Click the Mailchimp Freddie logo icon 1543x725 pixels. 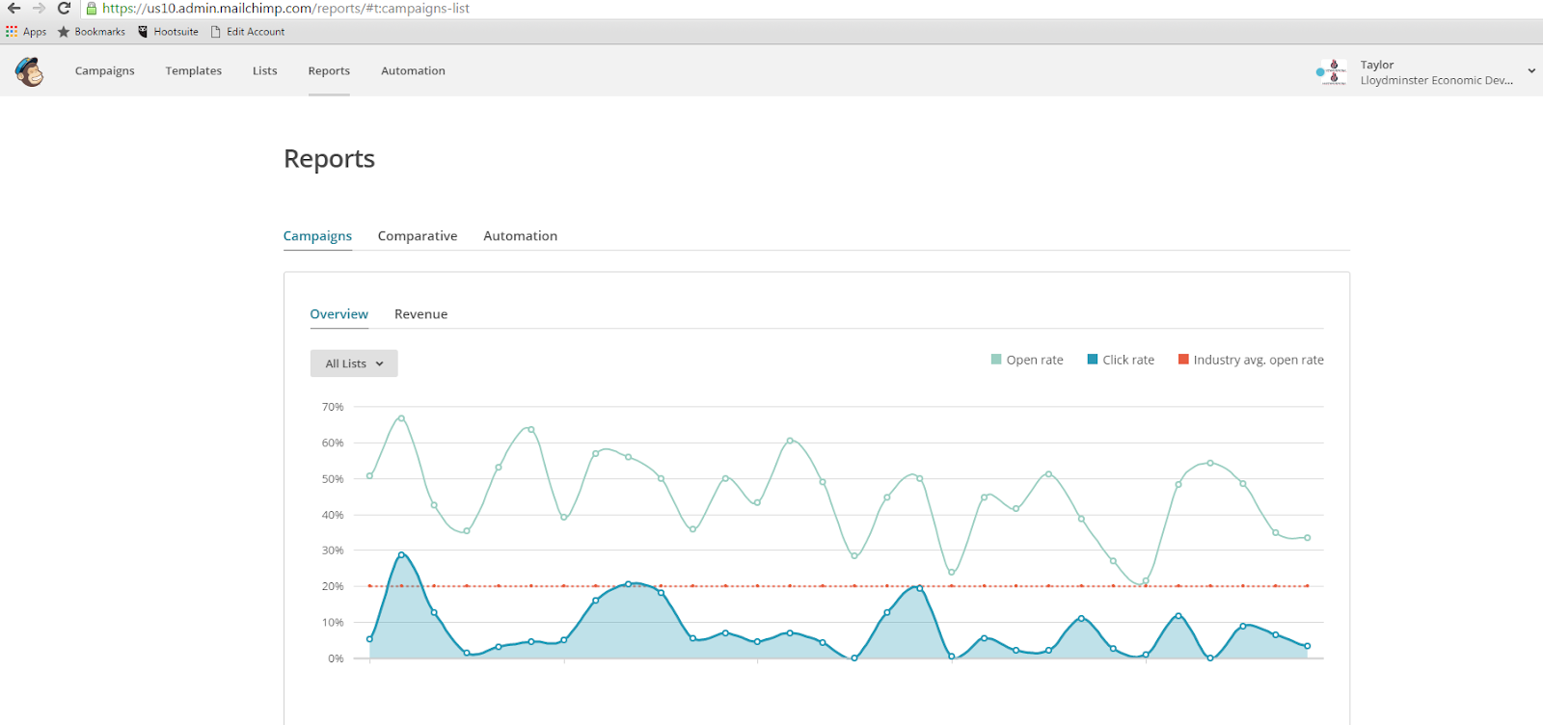point(29,71)
